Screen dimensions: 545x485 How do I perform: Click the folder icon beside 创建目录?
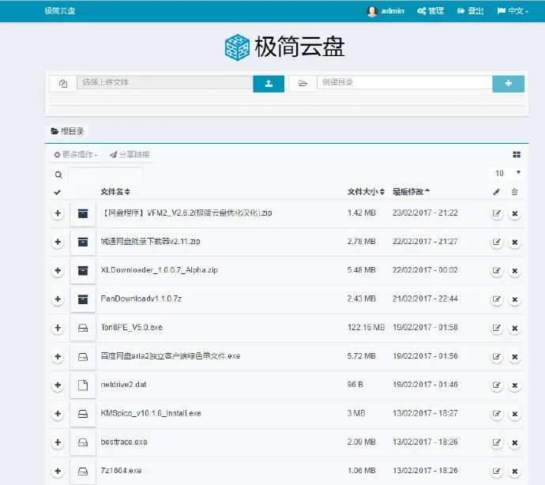tap(303, 84)
